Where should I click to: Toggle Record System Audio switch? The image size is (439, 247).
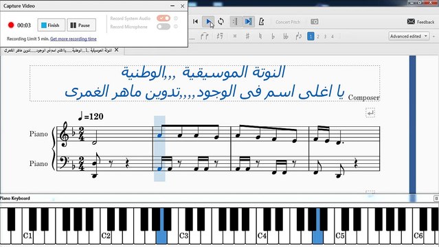point(164,19)
